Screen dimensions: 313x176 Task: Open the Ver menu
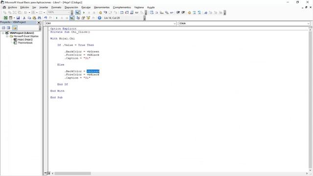pyautogui.click(x=34, y=7)
